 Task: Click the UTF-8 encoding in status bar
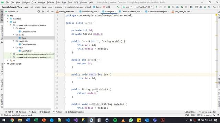[200, 115]
